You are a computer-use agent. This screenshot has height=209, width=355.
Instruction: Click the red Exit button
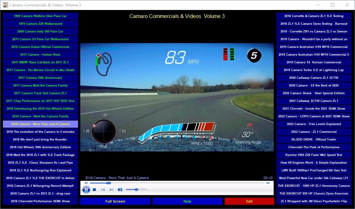pyautogui.click(x=249, y=201)
